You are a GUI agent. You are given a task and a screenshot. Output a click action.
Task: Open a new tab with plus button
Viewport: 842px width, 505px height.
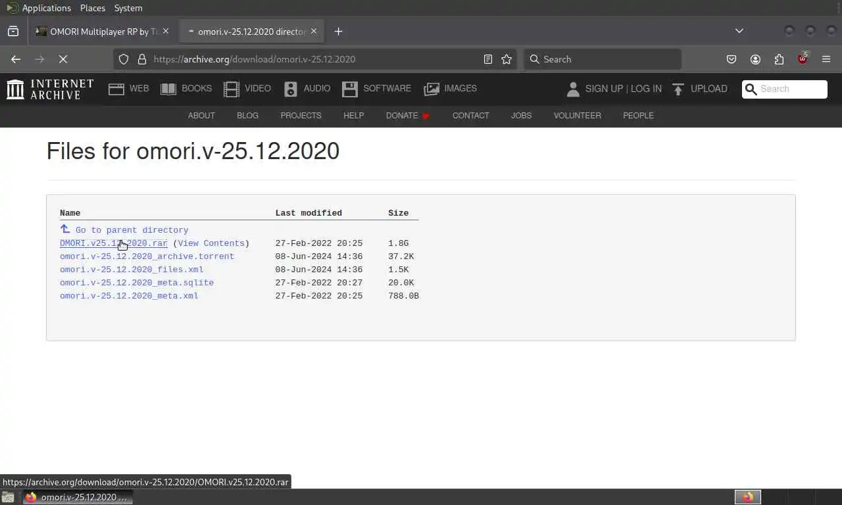point(338,31)
